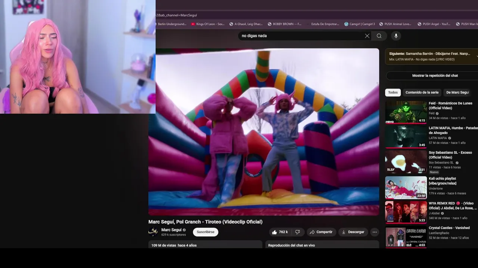478x268 pixels.
Task: Click 'Reproducción del chat en vivo' panel
Action: pyautogui.click(x=322, y=245)
